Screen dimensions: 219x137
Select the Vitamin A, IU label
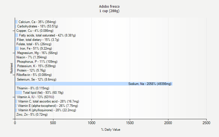[34, 97]
